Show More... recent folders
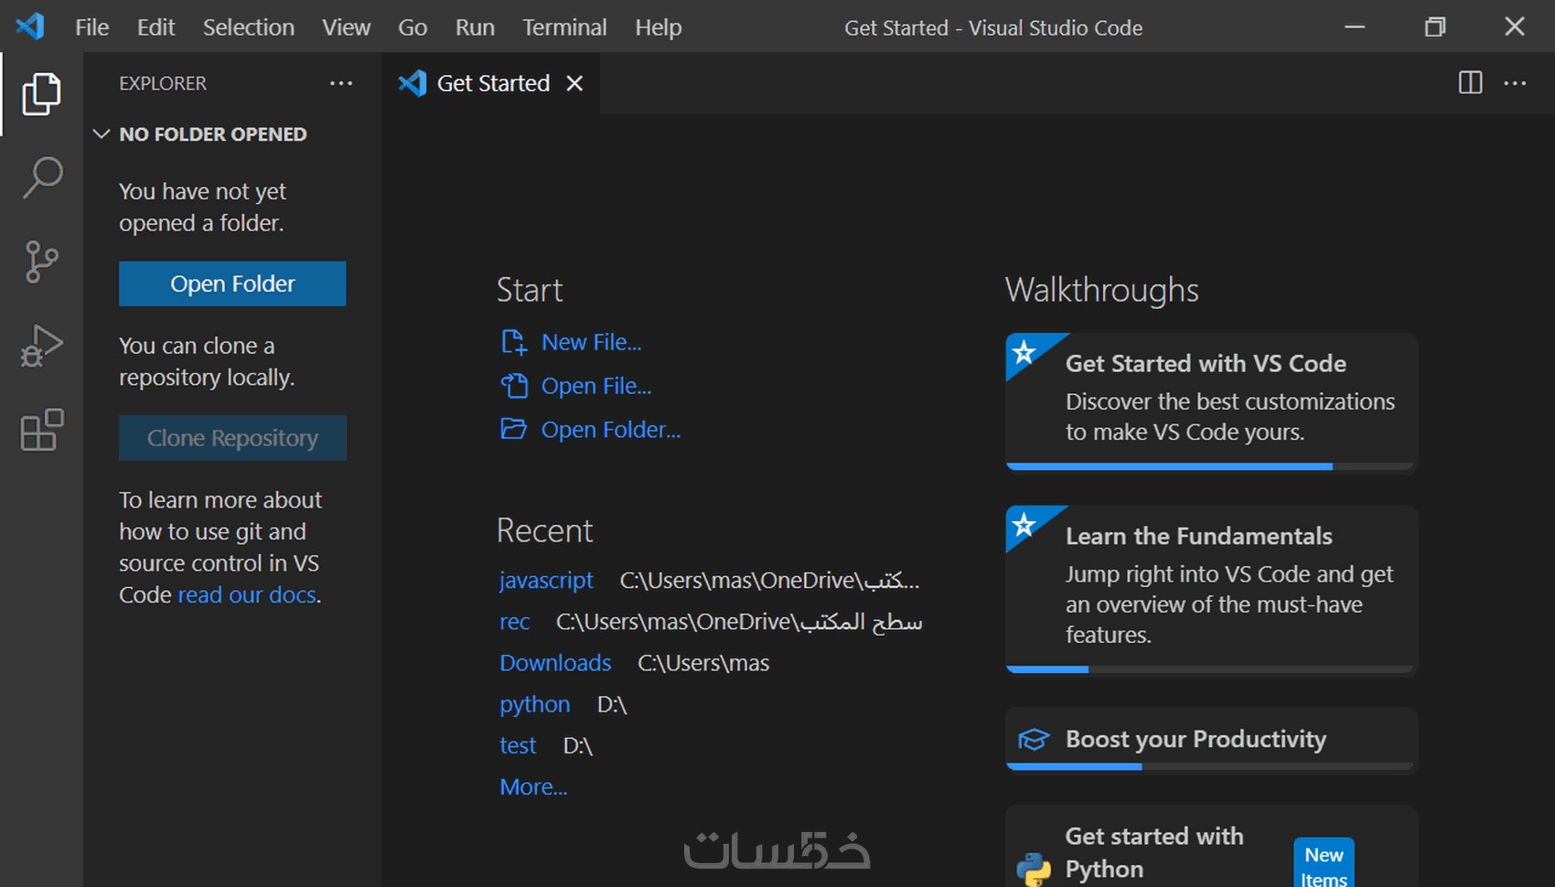 click(533, 787)
